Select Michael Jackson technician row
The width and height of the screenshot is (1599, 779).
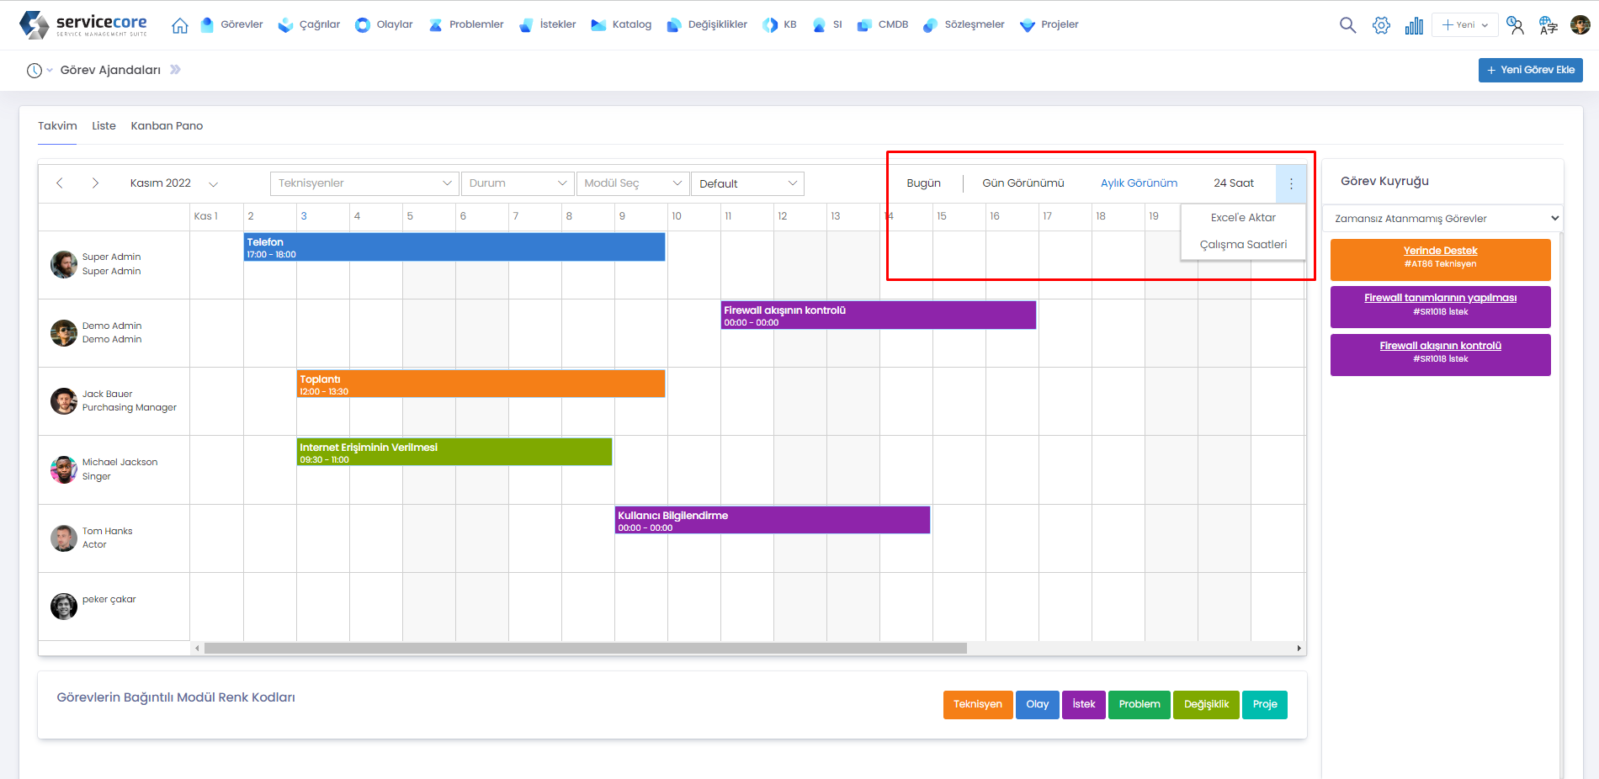click(x=114, y=469)
